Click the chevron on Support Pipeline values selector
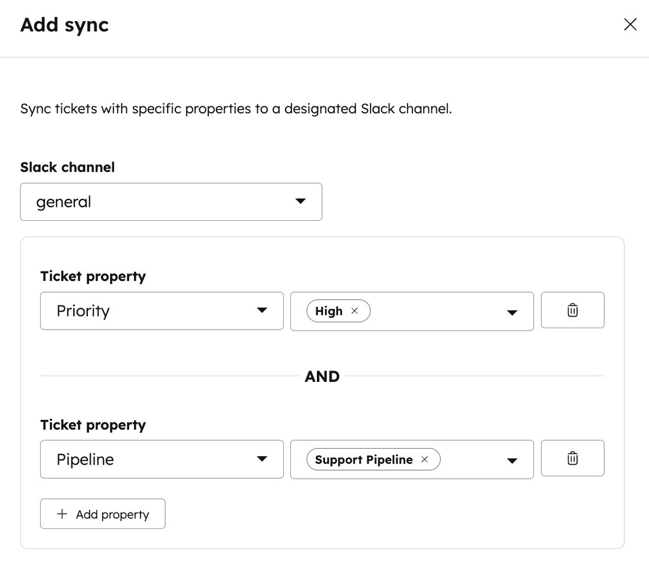The height and width of the screenshot is (562, 649). pos(512,459)
